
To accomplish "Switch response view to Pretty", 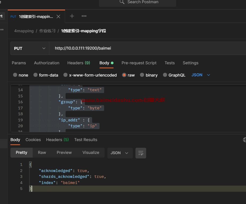I will coord(21,153).
